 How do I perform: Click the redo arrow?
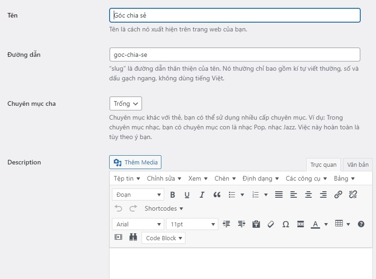pos(133,208)
